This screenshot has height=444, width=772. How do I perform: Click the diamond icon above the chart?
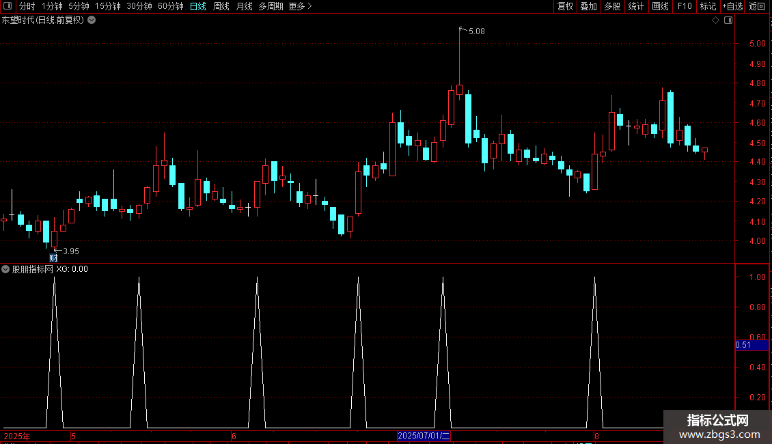click(716, 20)
